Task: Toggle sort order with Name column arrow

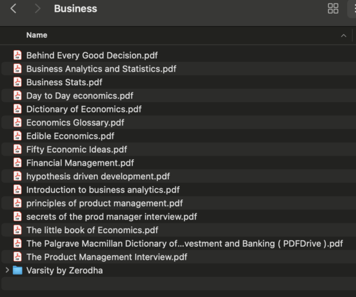Action: coord(344,35)
